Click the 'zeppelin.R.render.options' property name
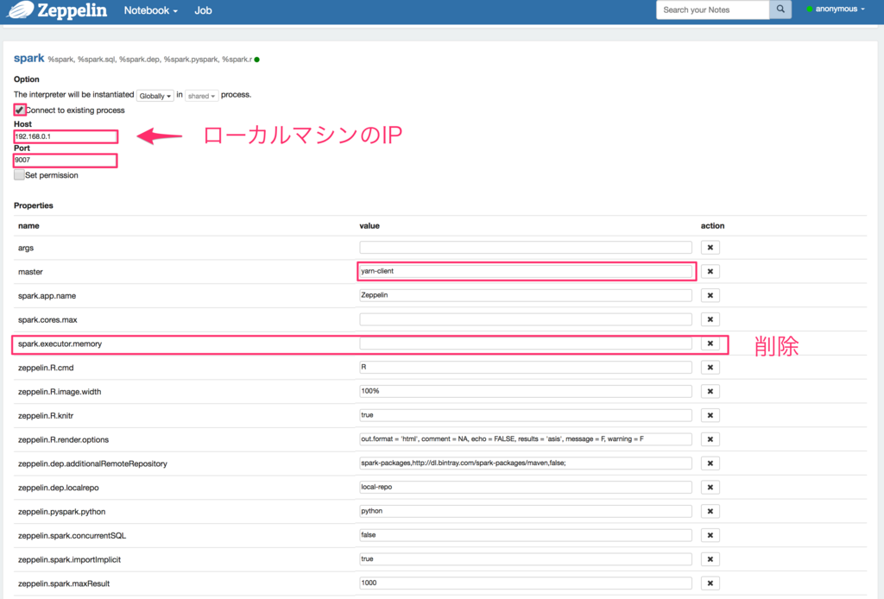Viewport: 884px width, 599px height. click(x=63, y=439)
